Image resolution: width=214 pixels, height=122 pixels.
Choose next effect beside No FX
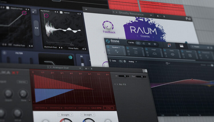tap(117, 84)
